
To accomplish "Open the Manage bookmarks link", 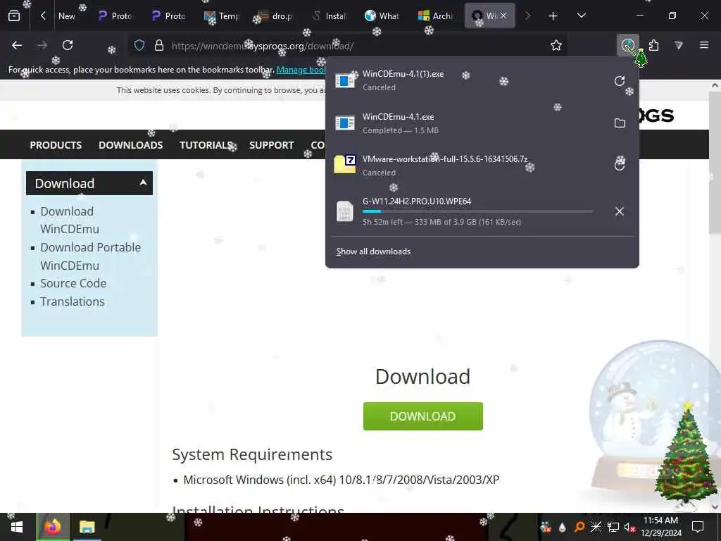I will [x=301, y=70].
